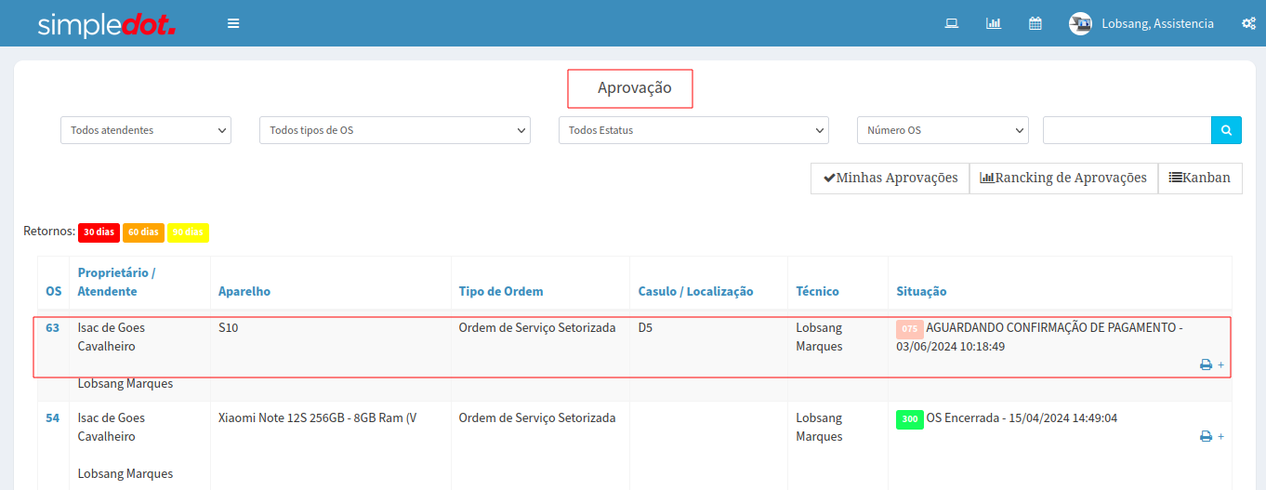Open the calendar icon in header
Screen dimensions: 1266x490
[x=1035, y=23]
